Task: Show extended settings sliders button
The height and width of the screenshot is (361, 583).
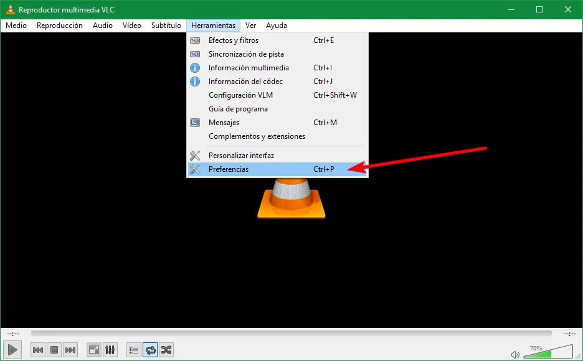Action: point(110,350)
